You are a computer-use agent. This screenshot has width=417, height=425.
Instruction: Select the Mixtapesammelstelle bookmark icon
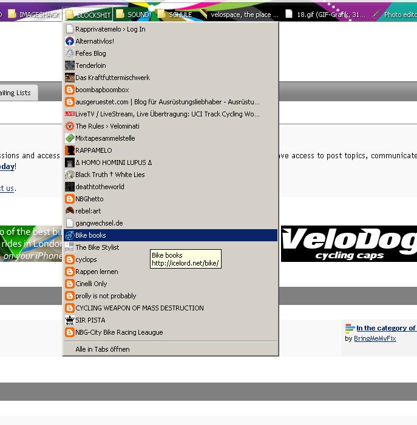(x=70, y=138)
